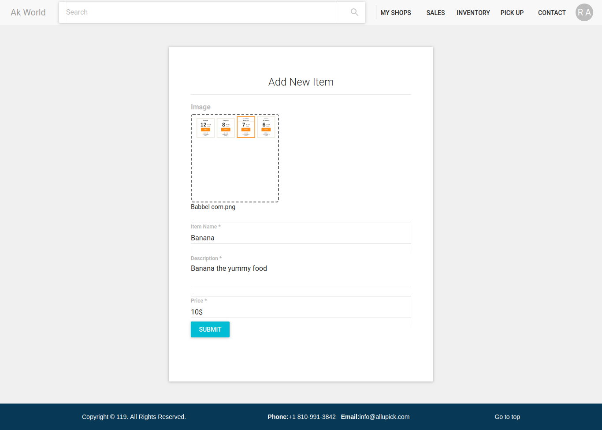
Task: Click the footer phone number +1 810-991-3842
Action: (312, 417)
